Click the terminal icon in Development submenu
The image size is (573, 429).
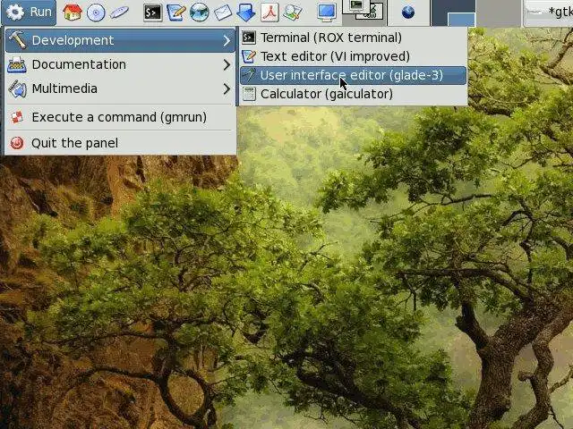click(249, 38)
